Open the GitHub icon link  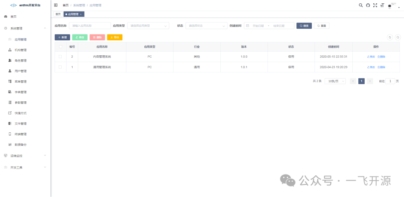368,5
